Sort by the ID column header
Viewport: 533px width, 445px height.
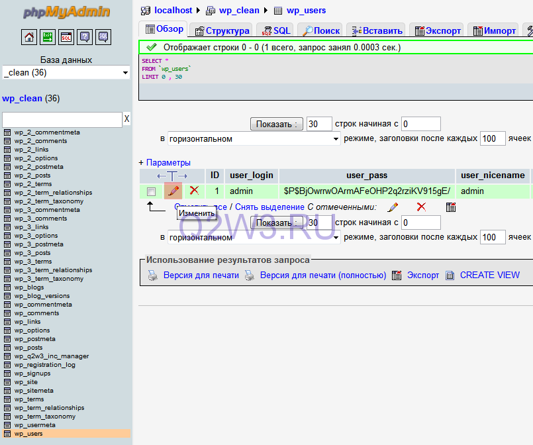click(x=215, y=175)
